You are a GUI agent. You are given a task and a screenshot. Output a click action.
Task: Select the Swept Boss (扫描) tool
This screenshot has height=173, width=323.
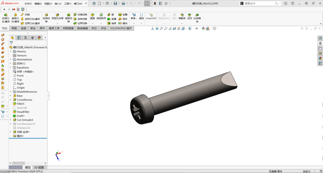pyautogui.click(x=25, y=15)
